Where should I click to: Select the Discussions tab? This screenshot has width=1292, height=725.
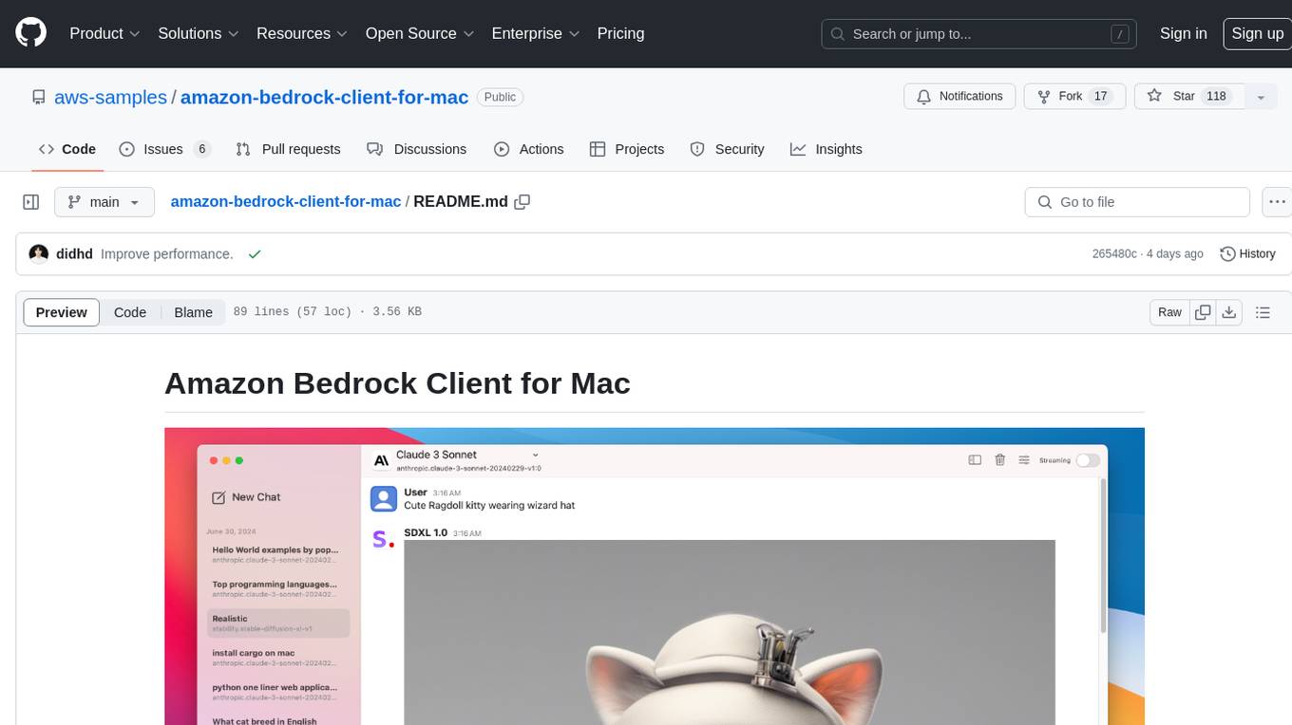tap(416, 149)
